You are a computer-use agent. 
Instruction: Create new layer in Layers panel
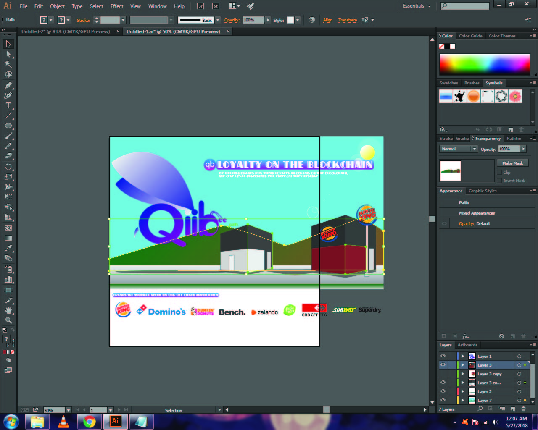pyautogui.click(x=512, y=409)
